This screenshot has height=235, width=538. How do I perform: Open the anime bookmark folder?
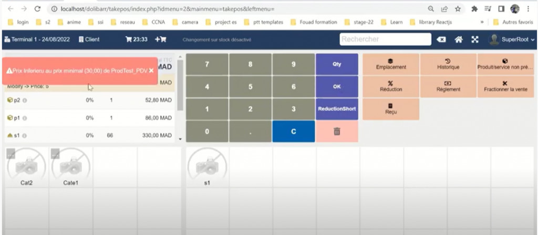(x=69, y=22)
